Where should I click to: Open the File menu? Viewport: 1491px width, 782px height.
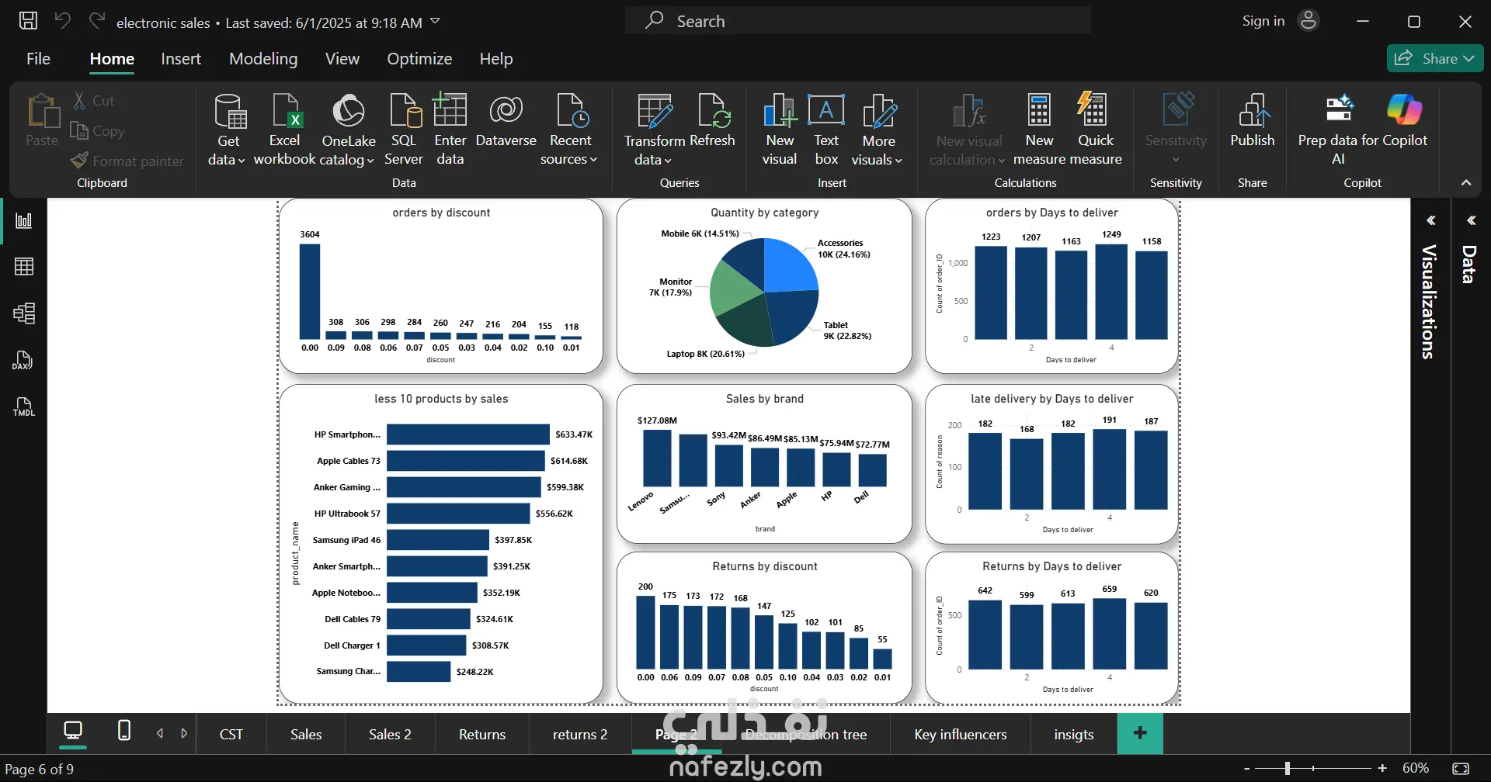[38, 59]
